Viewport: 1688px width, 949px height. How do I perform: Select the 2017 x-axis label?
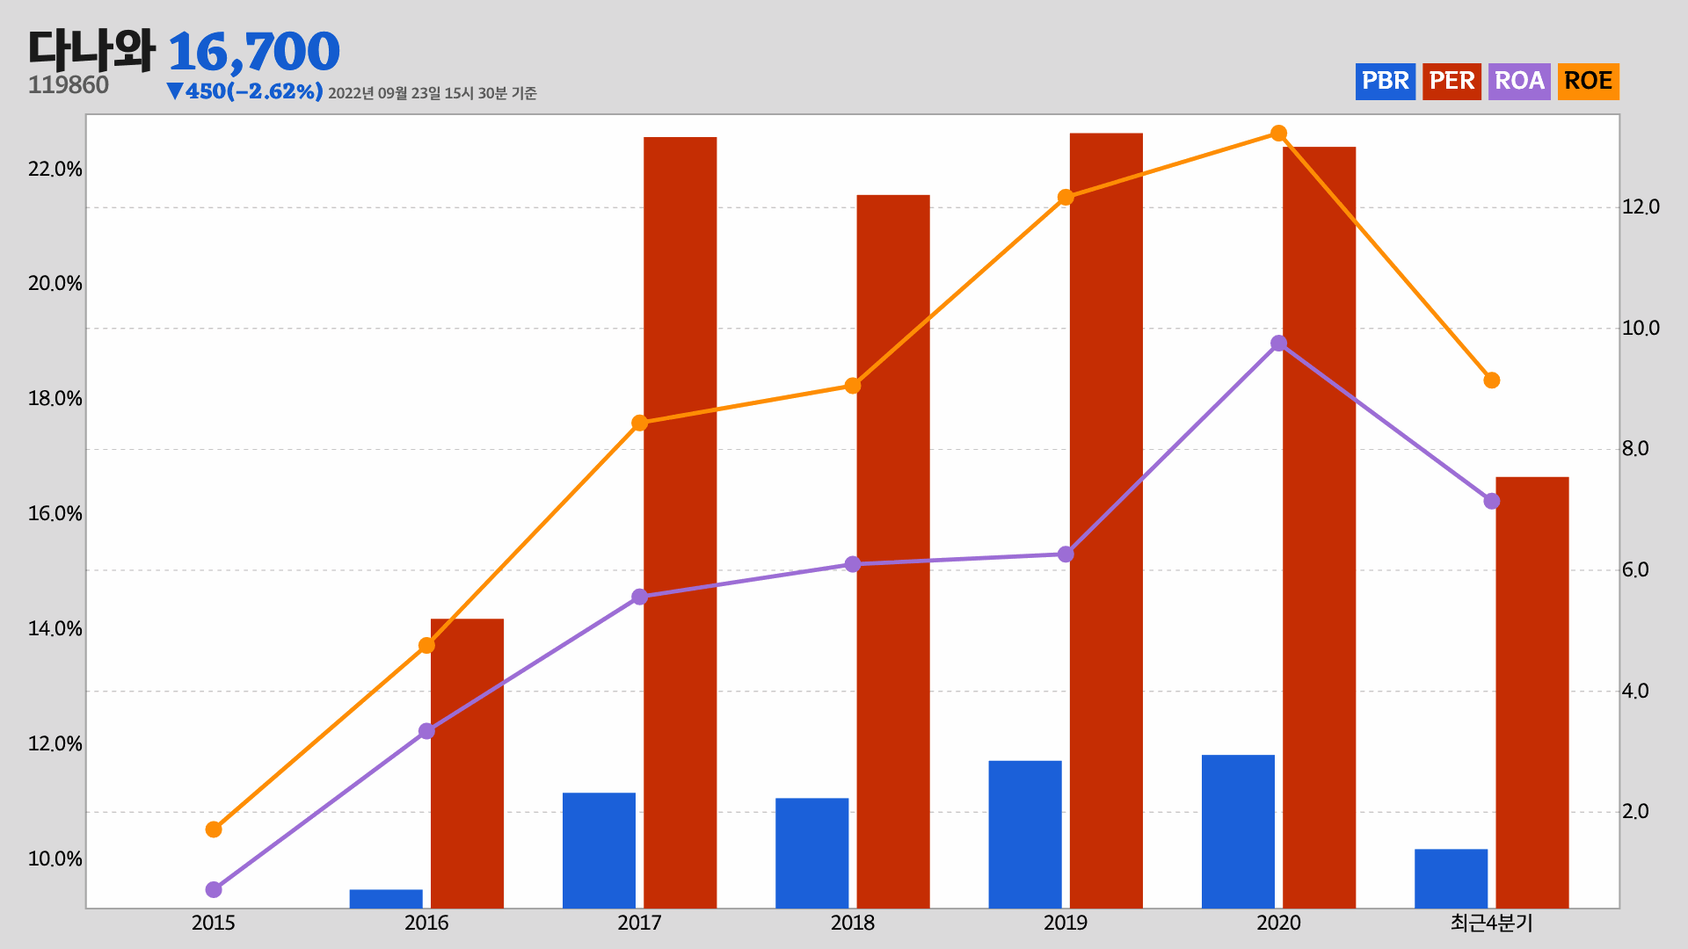coord(639,923)
